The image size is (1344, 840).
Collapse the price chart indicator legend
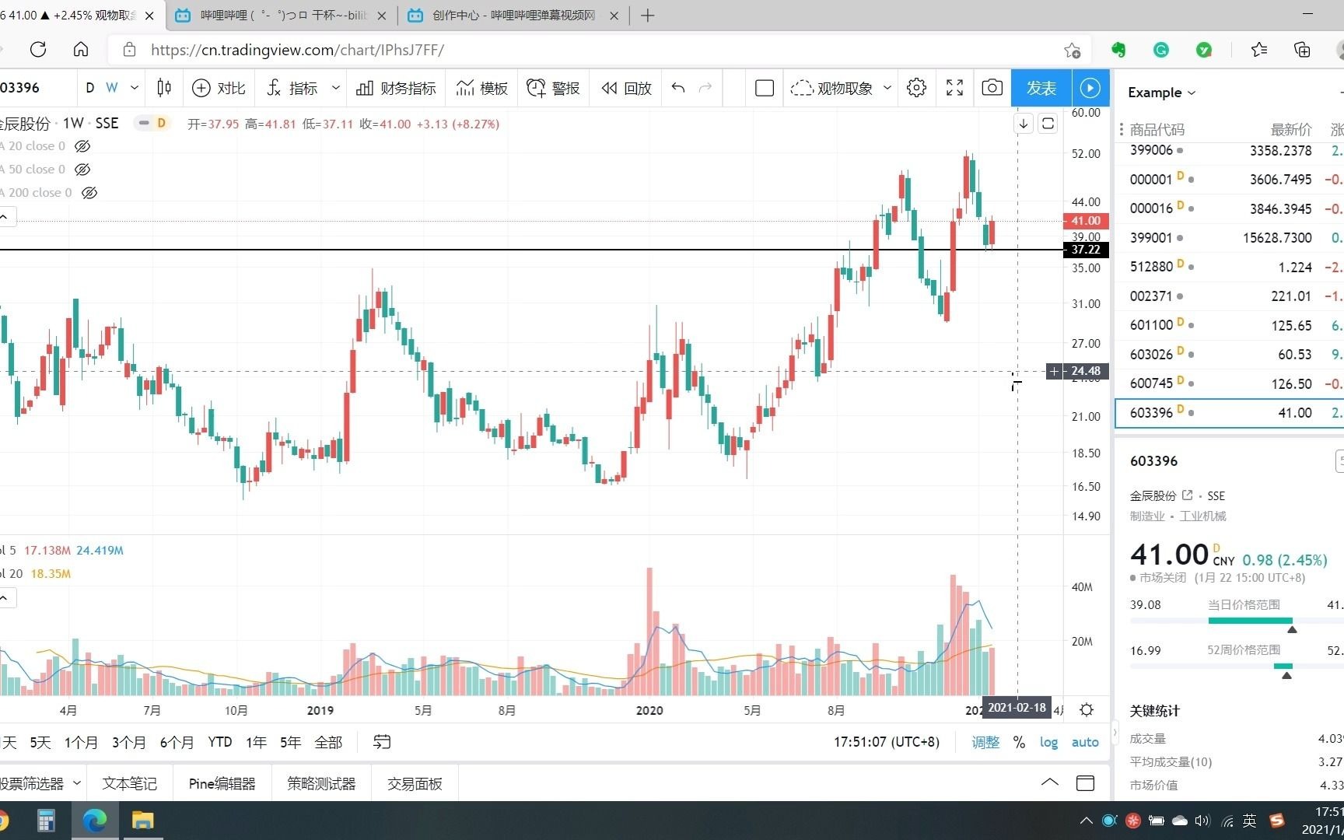(6, 217)
